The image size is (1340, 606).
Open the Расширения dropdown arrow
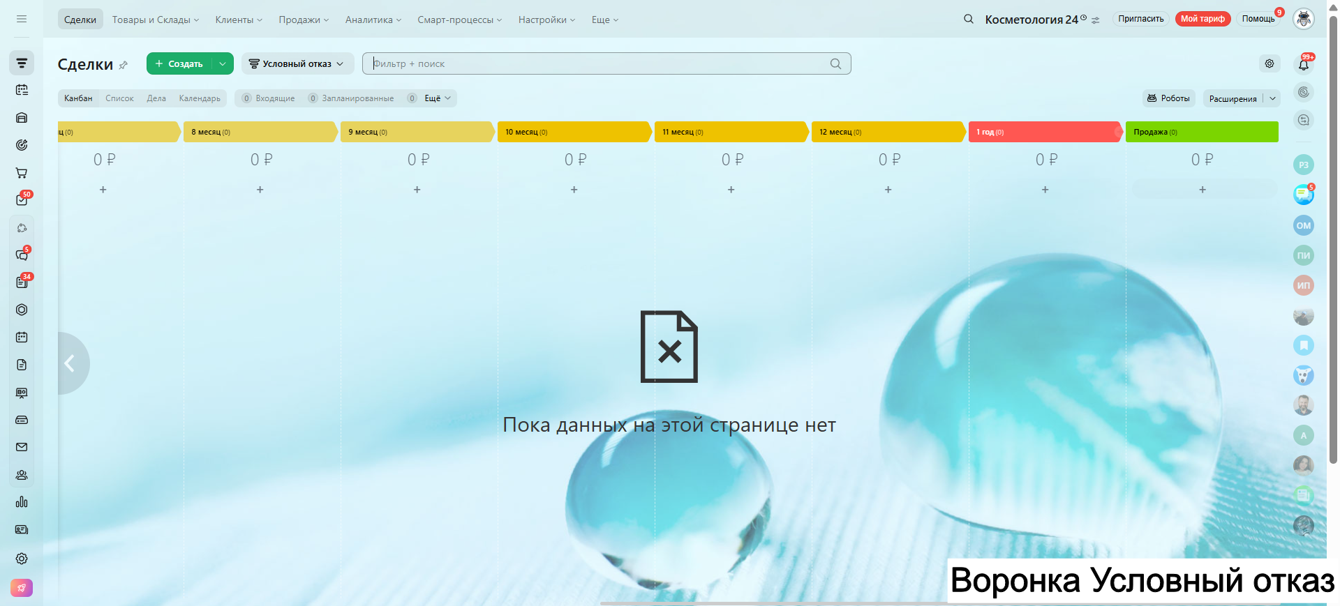[1272, 98]
